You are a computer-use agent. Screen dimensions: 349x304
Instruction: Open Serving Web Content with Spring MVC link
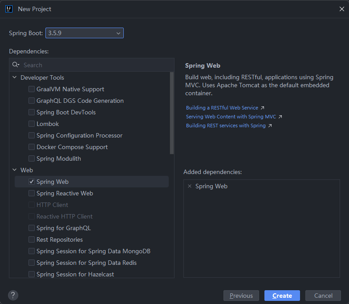click(x=231, y=117)
